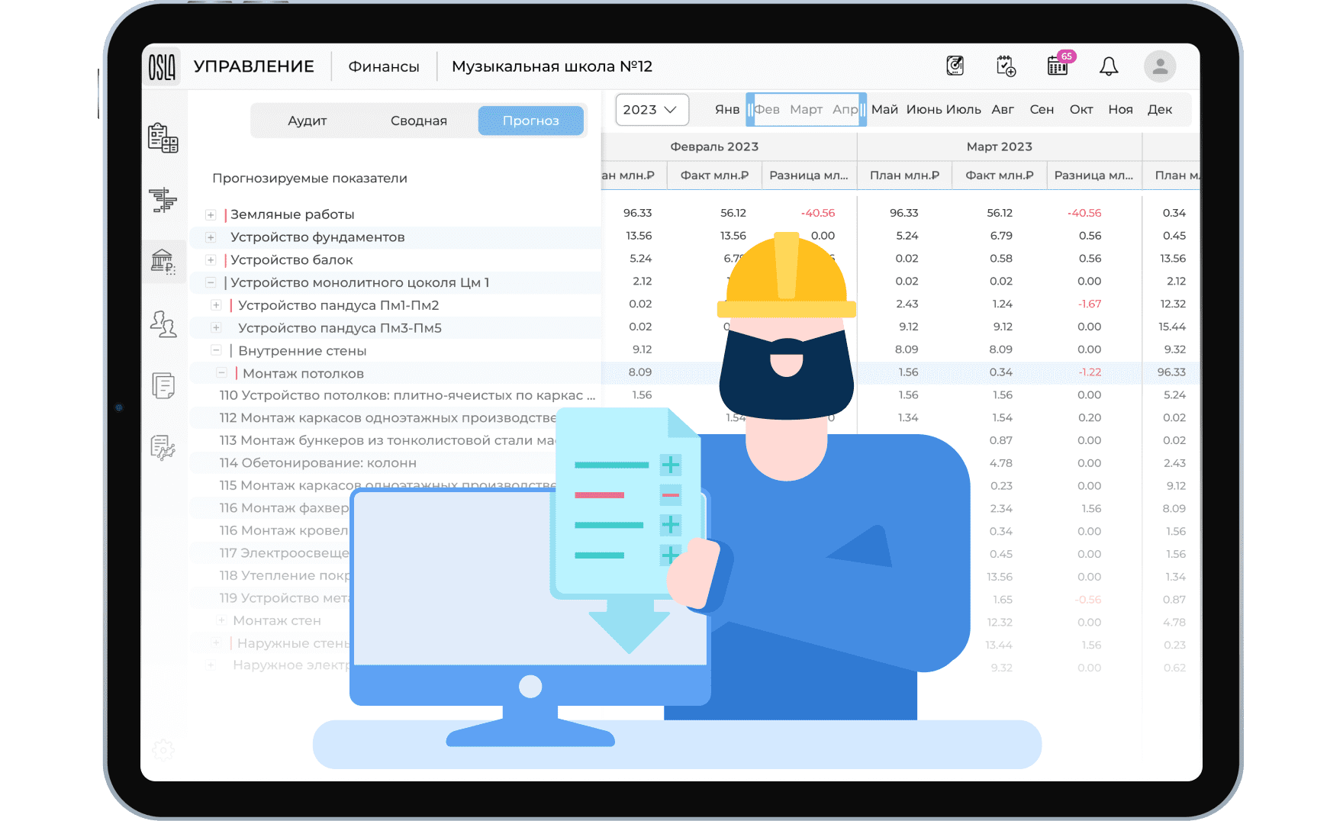Click the left handle of month range slider
The image size is (1343, 821).
[750, 110]
